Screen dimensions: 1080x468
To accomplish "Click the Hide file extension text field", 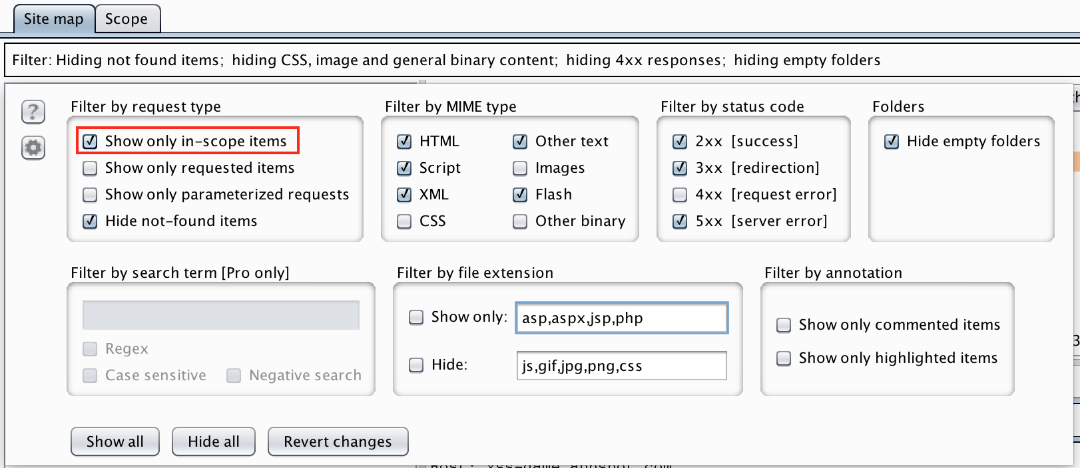I will pyautogui.click(x=621, y=366).
